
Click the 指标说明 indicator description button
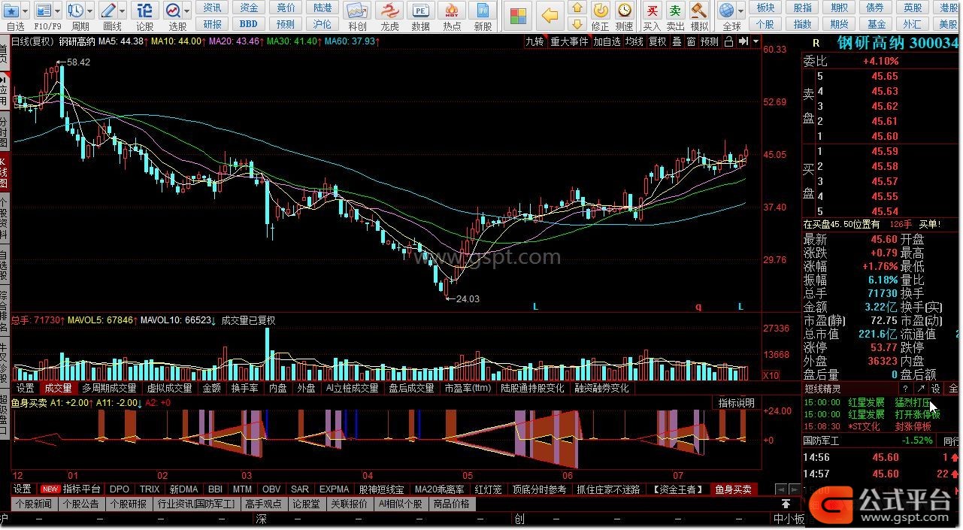(x=737, y=403)
